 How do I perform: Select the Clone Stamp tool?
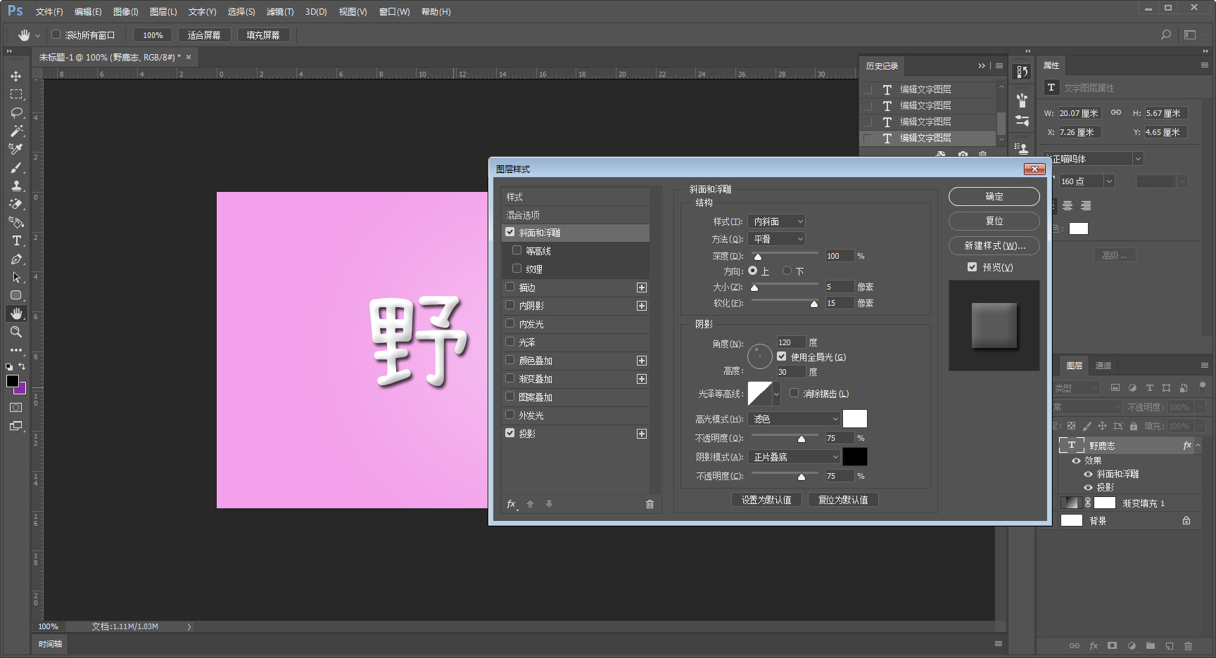tap(16, 186)
